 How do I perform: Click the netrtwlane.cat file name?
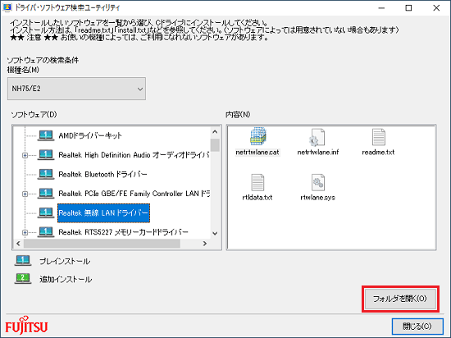[x=257, y=152]
